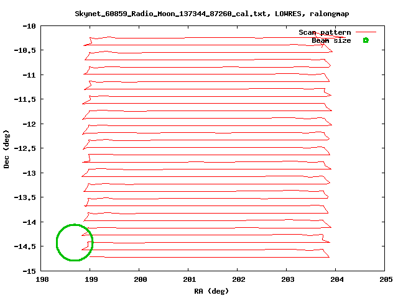
Task: Click the green beam size legend marker
Action: pyautogui.click(x=366, y=40)
